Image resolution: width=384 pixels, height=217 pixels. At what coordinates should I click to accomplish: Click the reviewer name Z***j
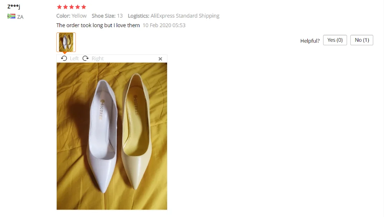tap(14, 7)
